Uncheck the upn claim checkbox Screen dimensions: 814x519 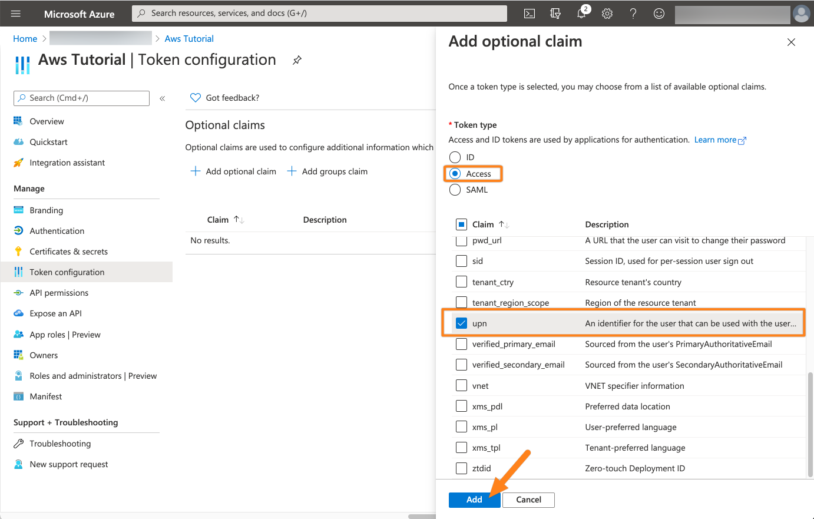click(462, 323)
